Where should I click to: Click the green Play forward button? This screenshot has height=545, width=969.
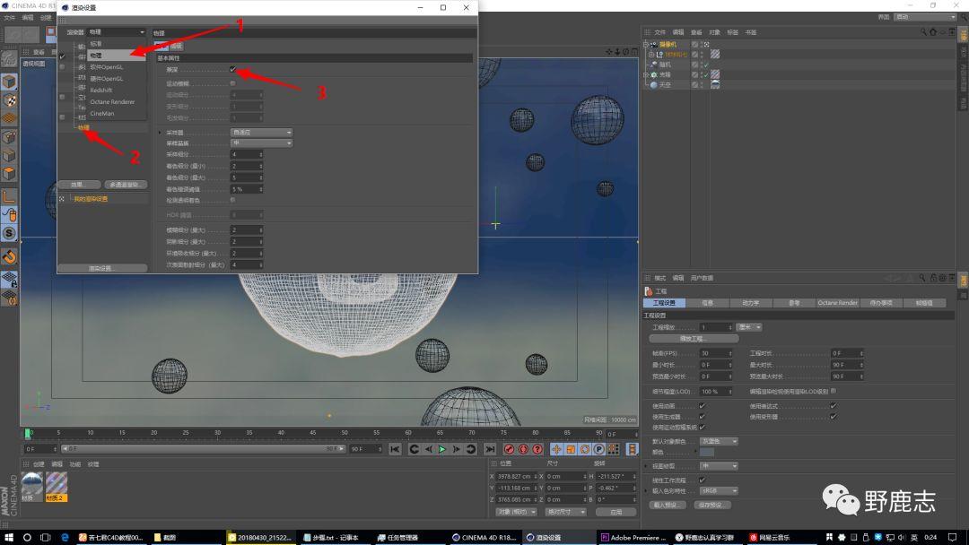tap(442, 449)
